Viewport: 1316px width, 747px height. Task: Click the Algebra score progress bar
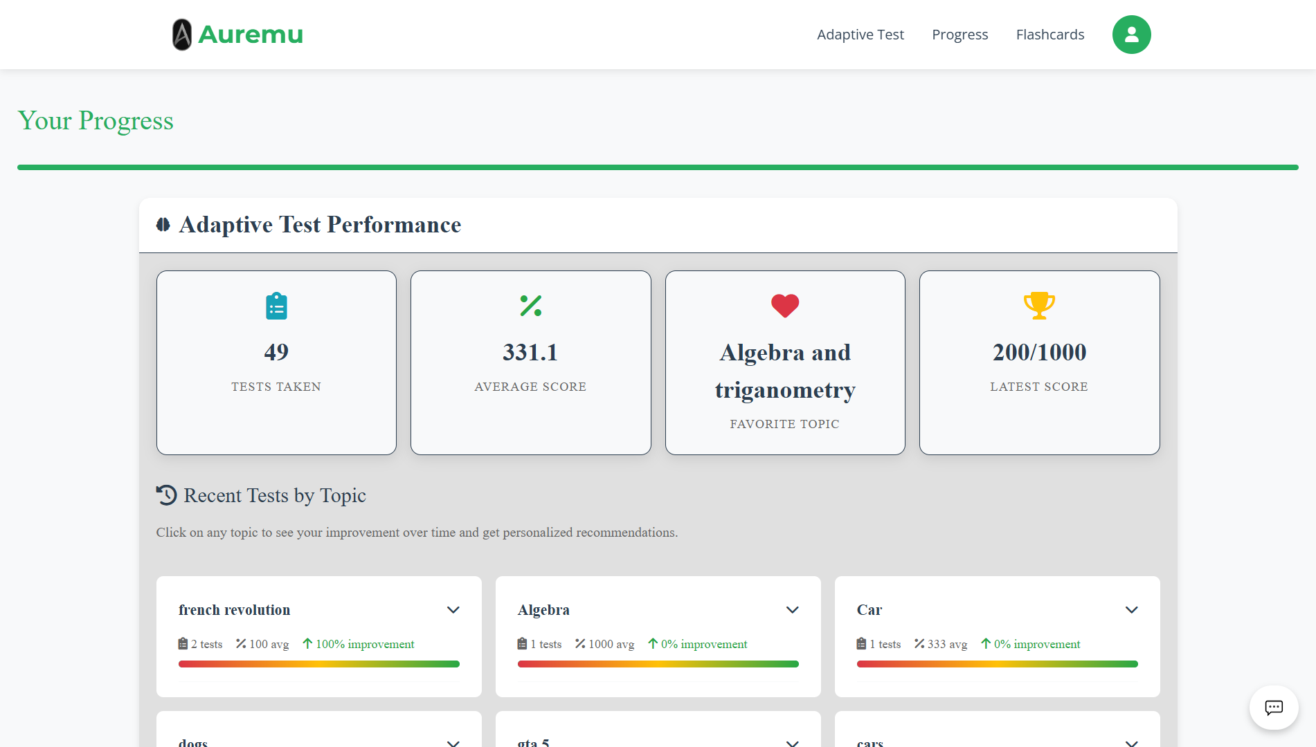(658, 664)
